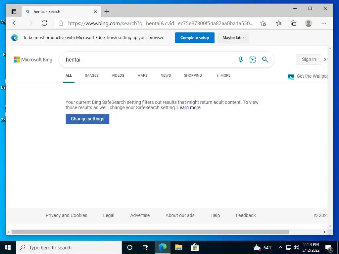Switch to the SHOPPING tab
Screen dimensions: 339x254
[x=193, y=75]
